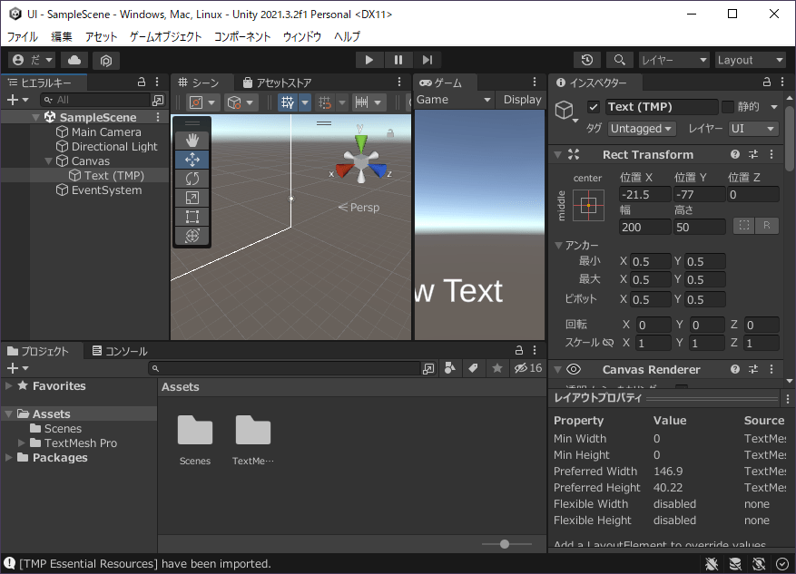Viewport: 796px width, 574px height.
Task: Click the Persp projection label
Action: (365, 208)
